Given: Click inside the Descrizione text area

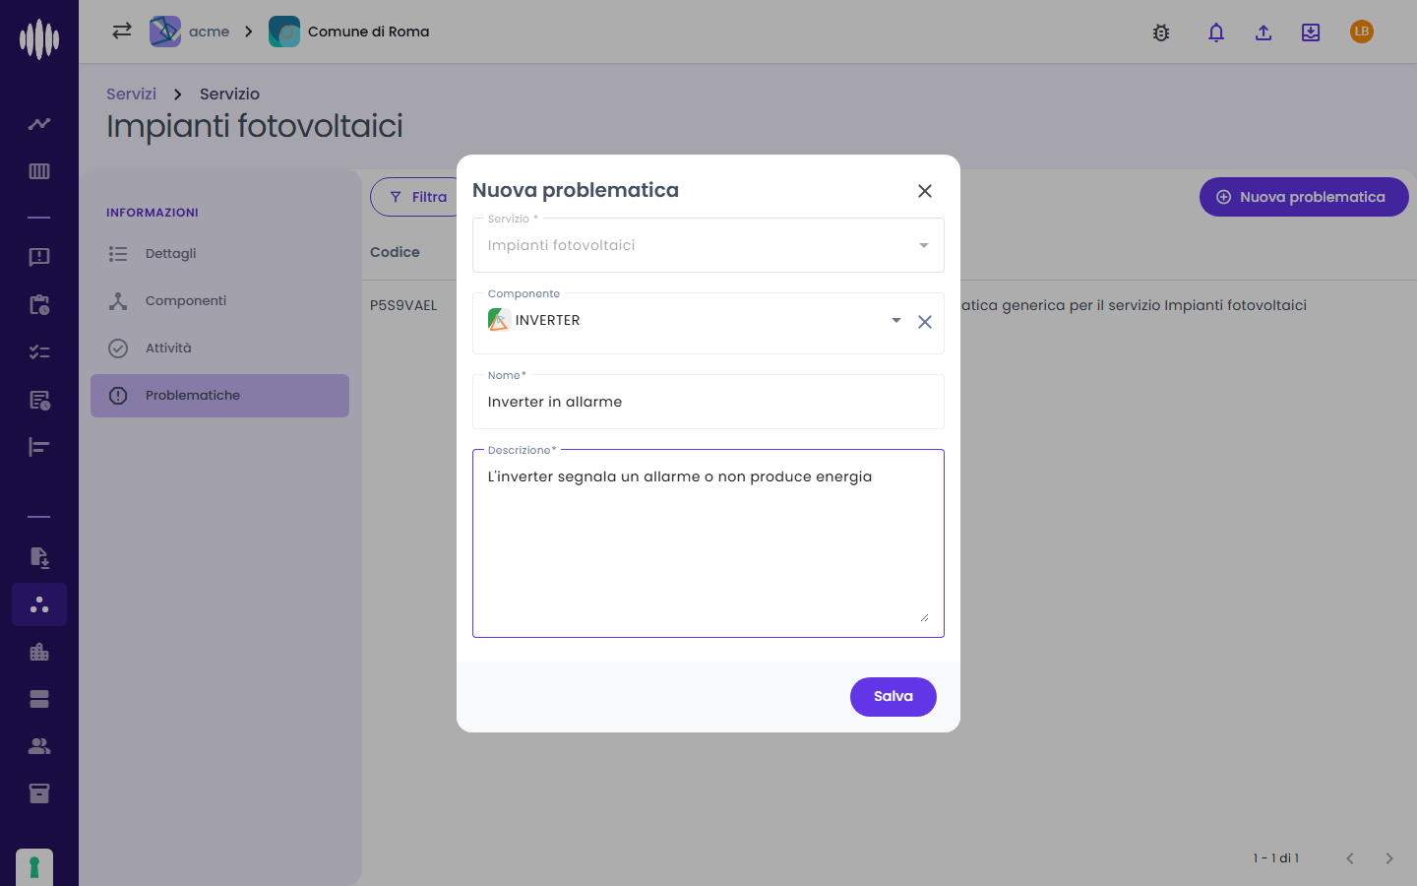Looking at the screenshot, I should [x=708, y=543].
